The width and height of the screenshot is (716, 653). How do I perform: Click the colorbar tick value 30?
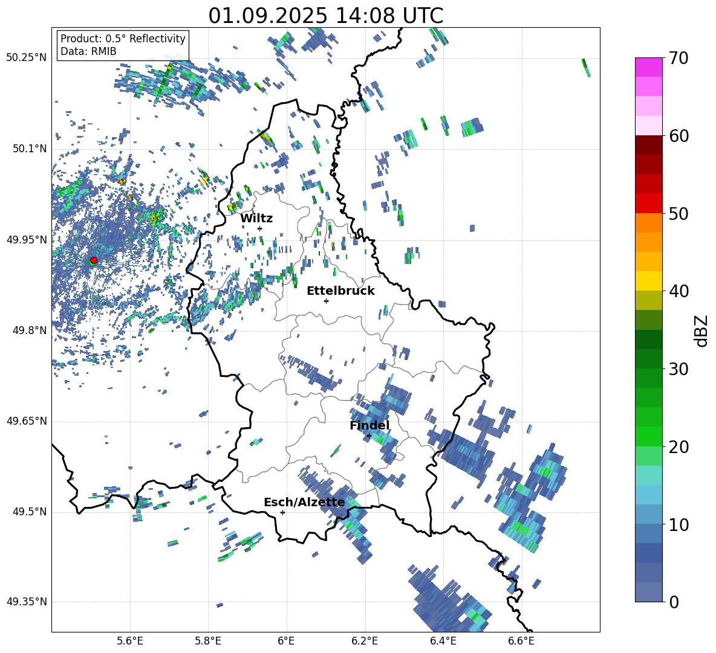(x=679, y=369)
